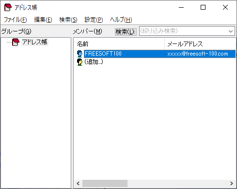The width and height of the screenshot is (237, 189).
Task: Click the red notebook icon in group tree
Action: [x=16, y=42]
